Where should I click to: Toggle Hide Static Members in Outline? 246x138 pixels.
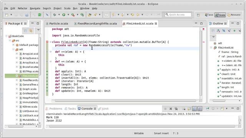[229, 31]
